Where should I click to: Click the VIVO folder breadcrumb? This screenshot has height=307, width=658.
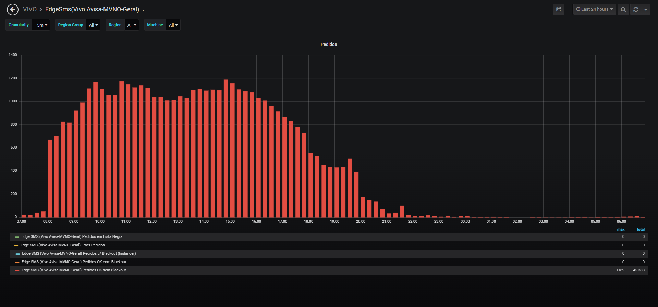(30, 9)
